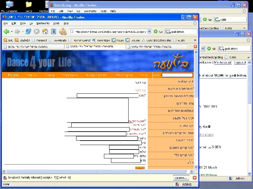Open Bookmarks menu in front Firefox window
This screenshot has height=189, width=253.
43,23
